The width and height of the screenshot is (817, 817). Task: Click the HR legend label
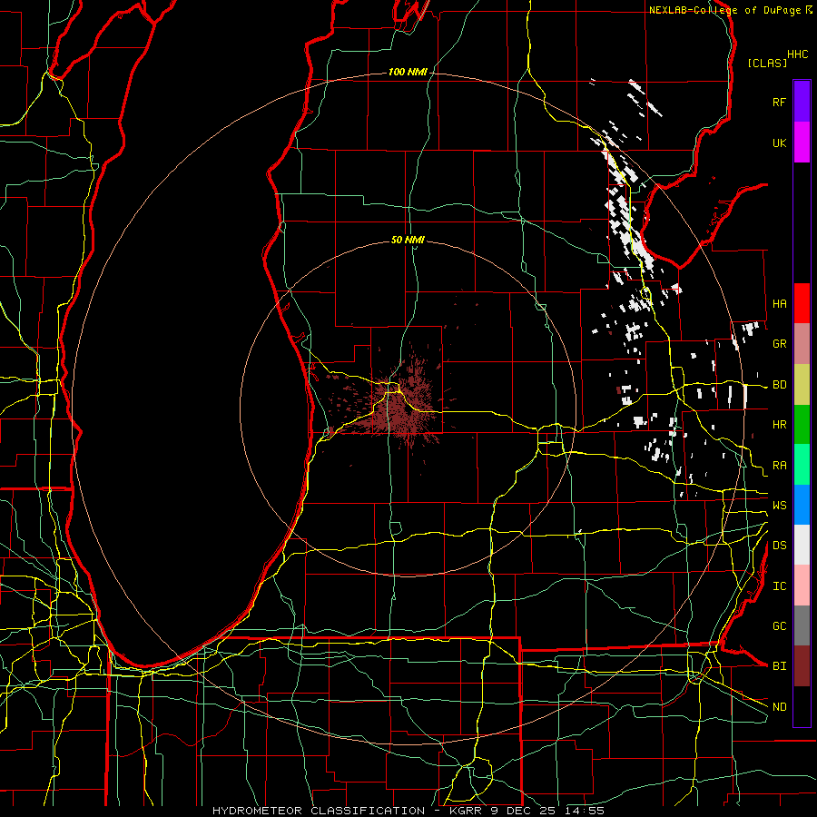coord(779,425)
